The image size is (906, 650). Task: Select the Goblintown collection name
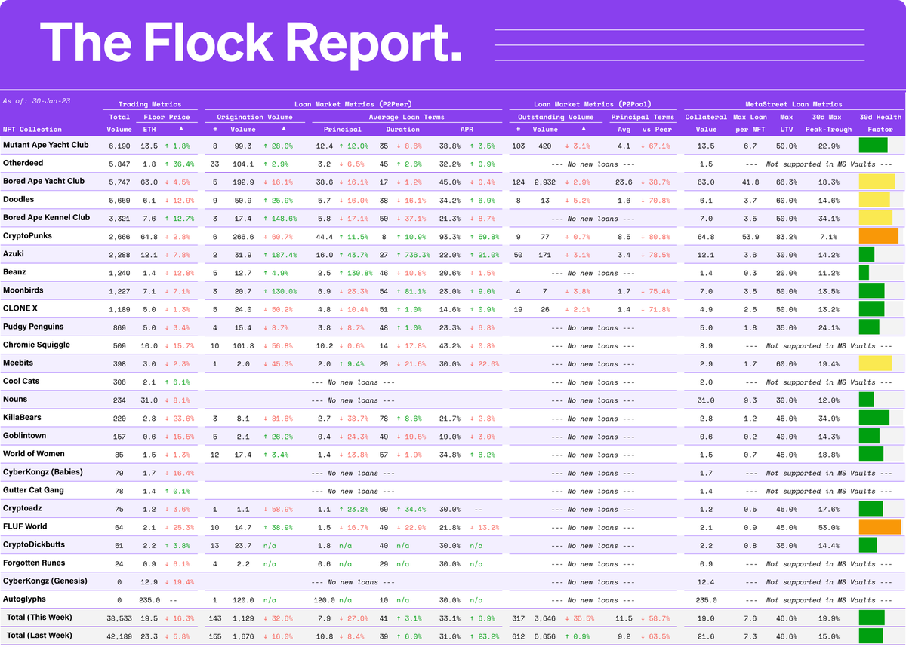(x=24, y=436)
